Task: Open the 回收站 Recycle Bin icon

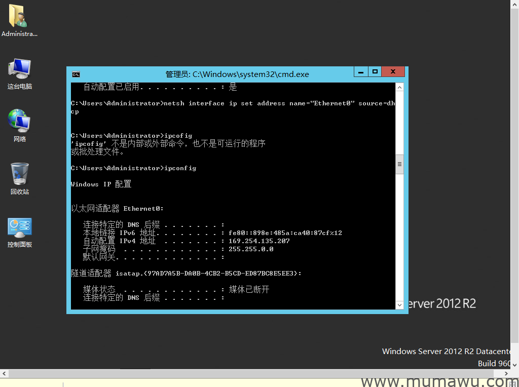Action: [19, 174]
